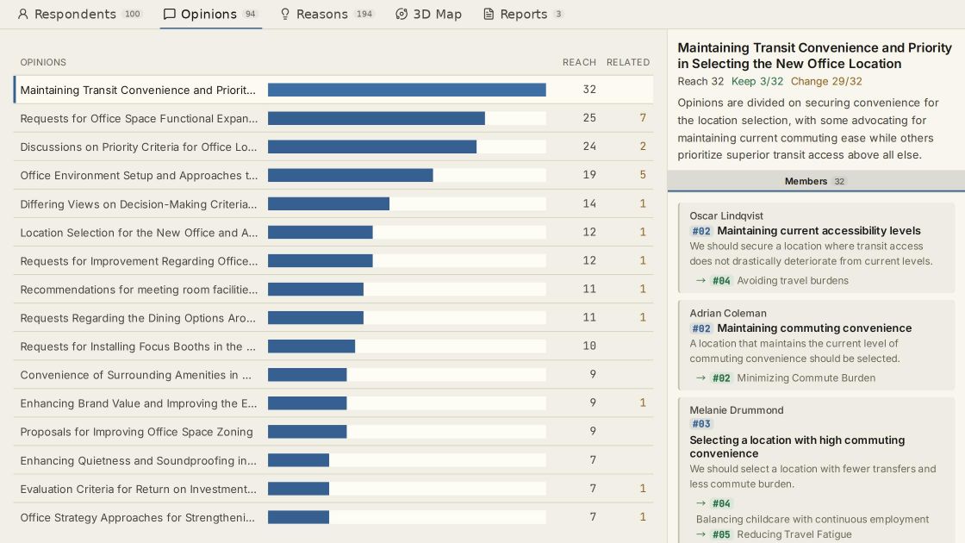Viewport: 965px width, 543px height.
Task: Click related count 7 for Office Space Functional Expansion
Action: (643, 117)
